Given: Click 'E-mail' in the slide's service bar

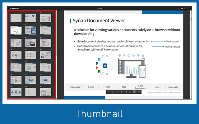Looking at the screenshot, I should click(x=91, y=87).
